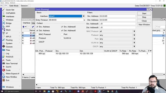The image size is (166, 93).
Task: Open the Session menu
Action: [2, 3]
